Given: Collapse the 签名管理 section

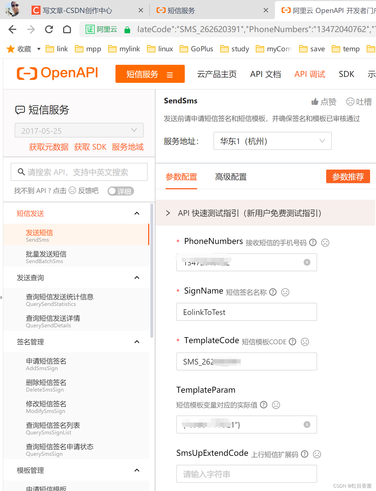Looking at the screenshot, I should tap(137, 342).
